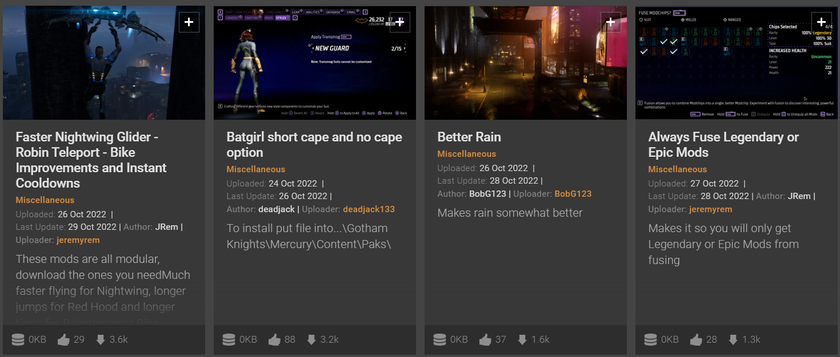Click author name deadjack on Batgirl card
The width and height of the screenshot is (840, 357).
coord(277,209)
